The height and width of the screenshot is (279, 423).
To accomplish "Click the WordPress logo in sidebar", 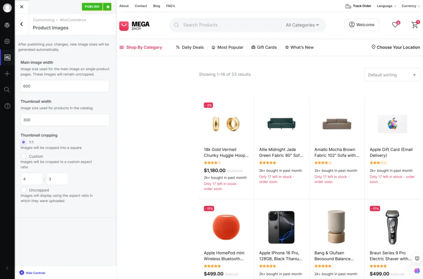I will [7, 25].
